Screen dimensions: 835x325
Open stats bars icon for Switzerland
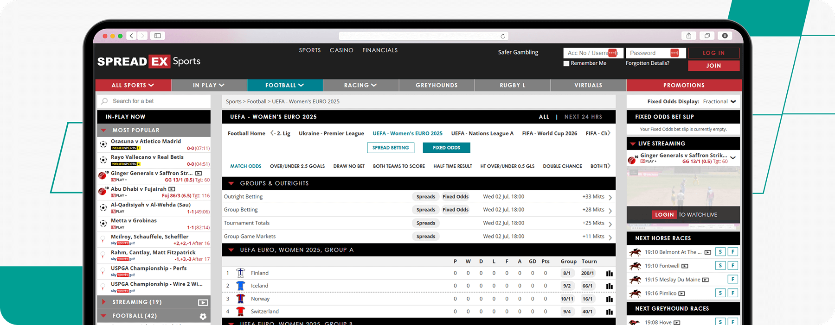click(x=609, y=312)
